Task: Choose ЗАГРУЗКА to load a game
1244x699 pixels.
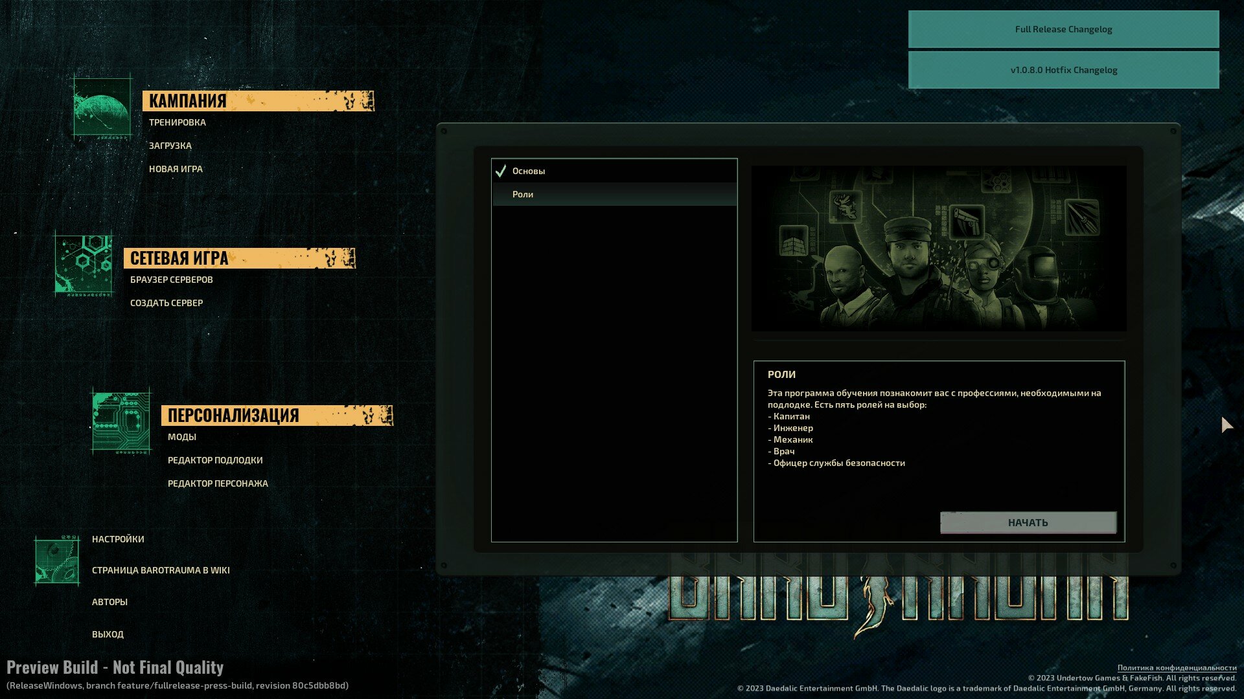Action: (x=170, y=146)
